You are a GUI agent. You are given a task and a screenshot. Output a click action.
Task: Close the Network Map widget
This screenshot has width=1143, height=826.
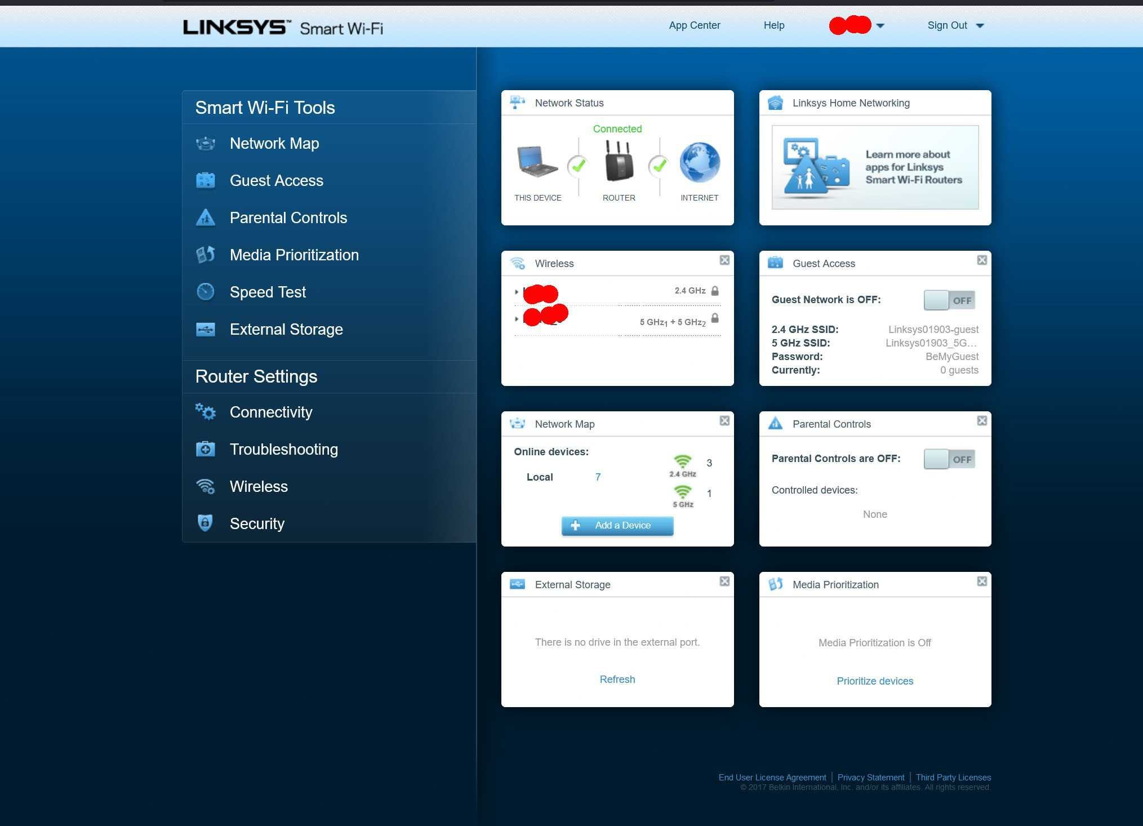pos(724,420)
